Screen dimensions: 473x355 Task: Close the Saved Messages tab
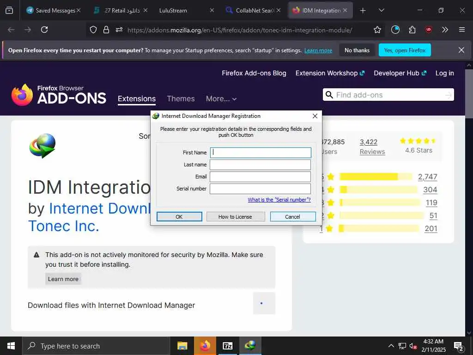[x=79, y=10]
